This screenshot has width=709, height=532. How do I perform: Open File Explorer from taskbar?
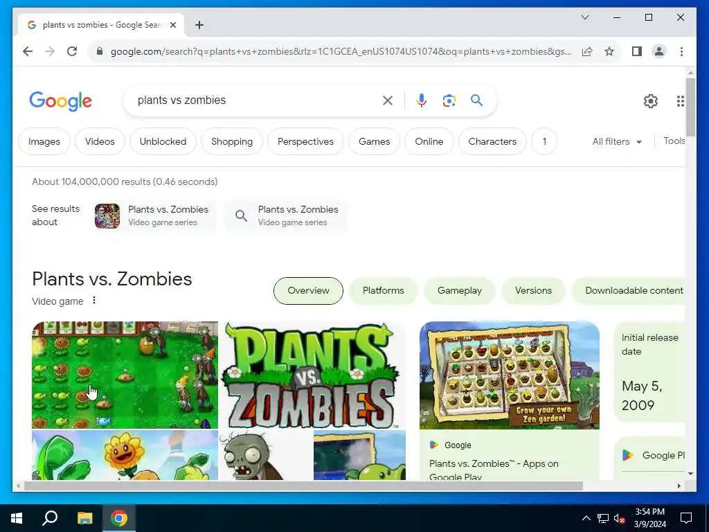[84, 518]
